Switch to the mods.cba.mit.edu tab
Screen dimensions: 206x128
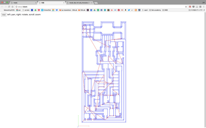80,3
